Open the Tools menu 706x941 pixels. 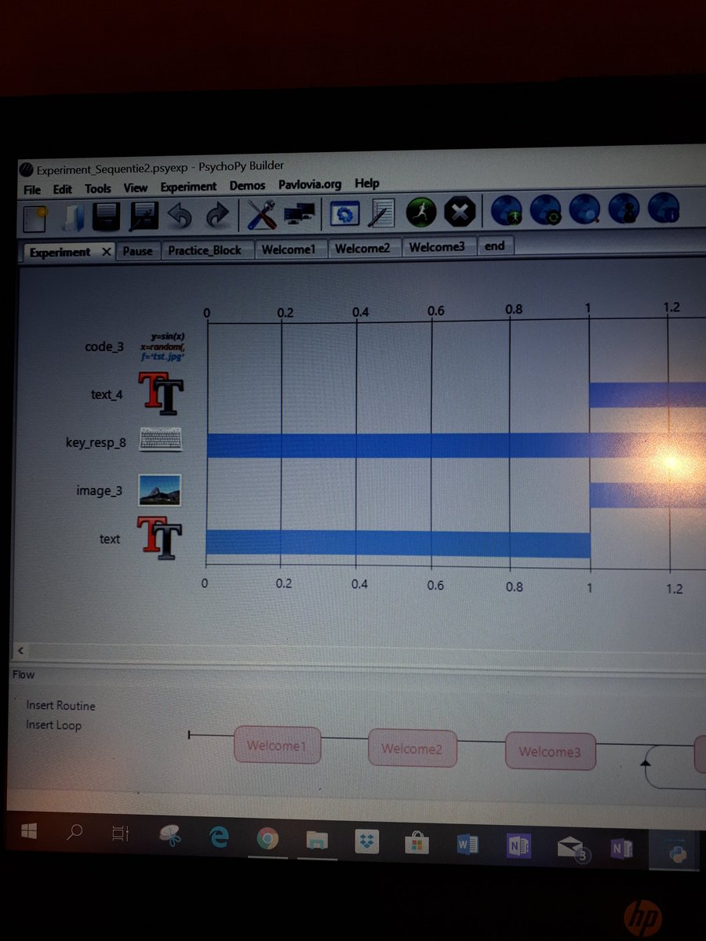point(98,189)
